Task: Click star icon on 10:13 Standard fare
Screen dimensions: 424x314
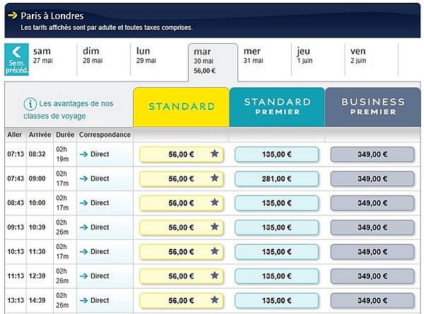Action: (x=214, y=251)
